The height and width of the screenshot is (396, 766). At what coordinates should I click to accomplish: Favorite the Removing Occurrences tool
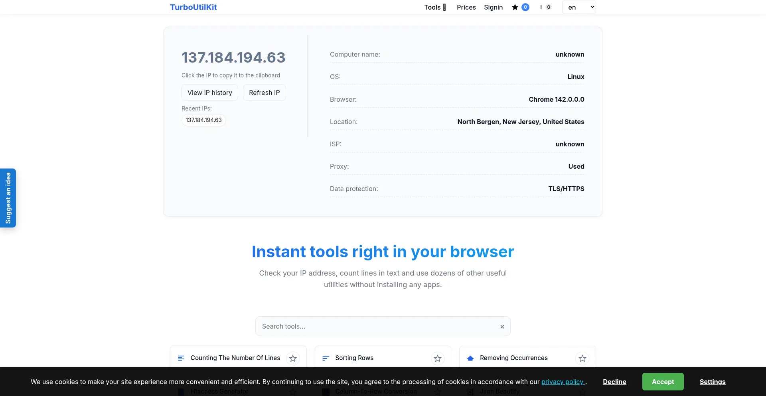(582, 358)
